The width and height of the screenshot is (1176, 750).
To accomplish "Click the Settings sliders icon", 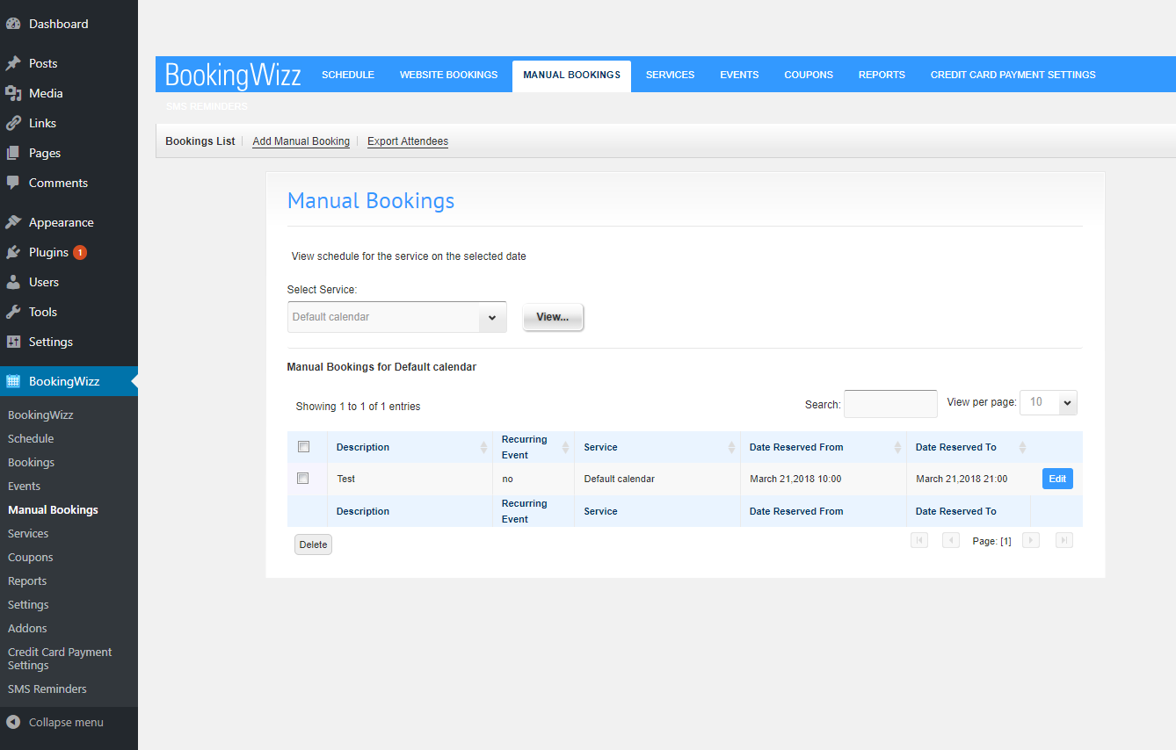I will pyautogui.click(x=13, y=342).
